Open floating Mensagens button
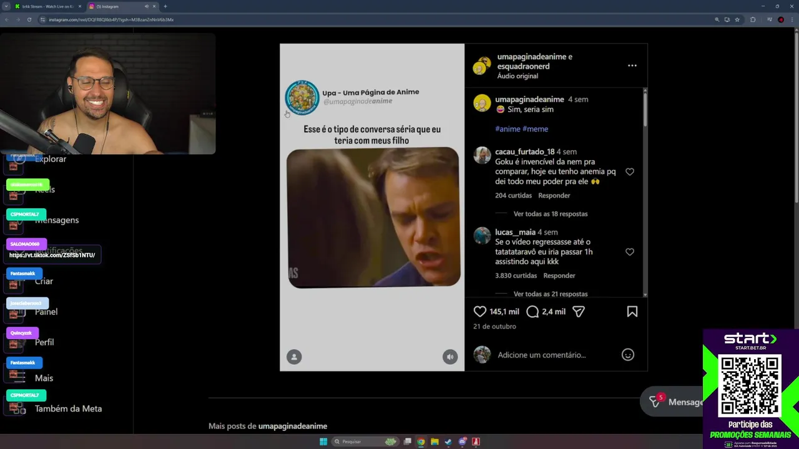Viewport: 799px width, 449px height. [x=677, y=402]
